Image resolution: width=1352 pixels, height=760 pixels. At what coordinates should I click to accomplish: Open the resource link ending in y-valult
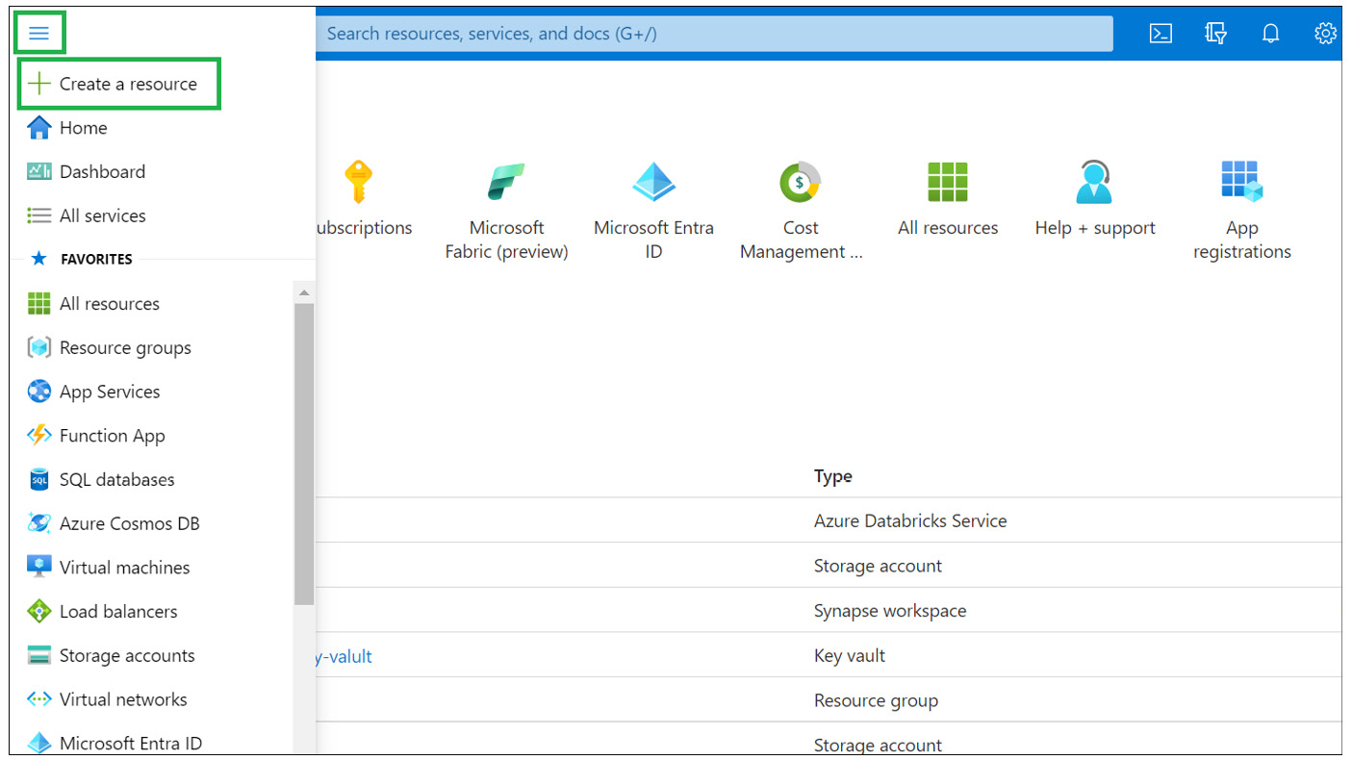(x=344, y=656)
